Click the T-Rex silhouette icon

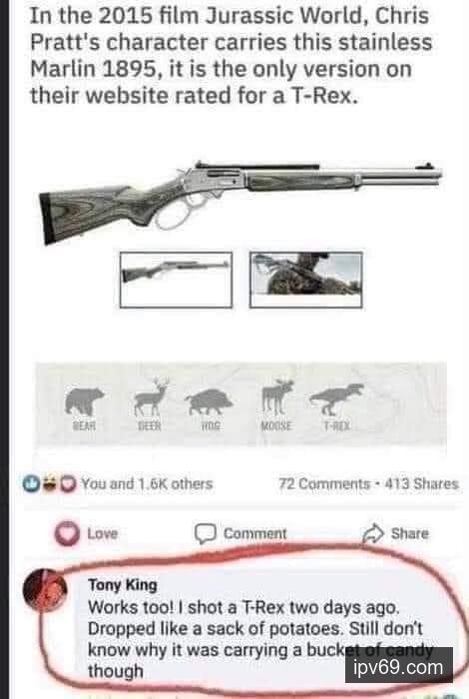pyautogui.click(x=336, y=398)
